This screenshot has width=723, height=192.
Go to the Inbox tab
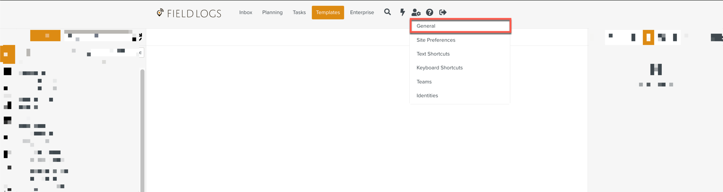246,12
